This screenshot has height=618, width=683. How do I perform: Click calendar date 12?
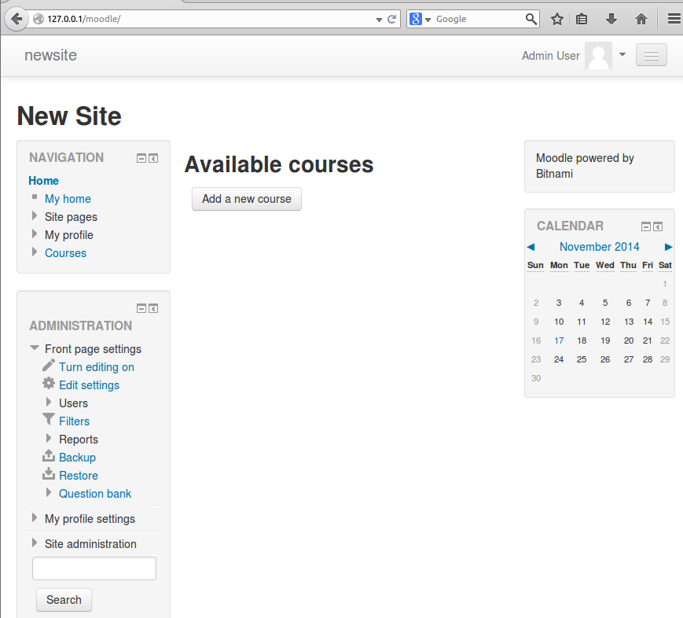coord(605,322)
